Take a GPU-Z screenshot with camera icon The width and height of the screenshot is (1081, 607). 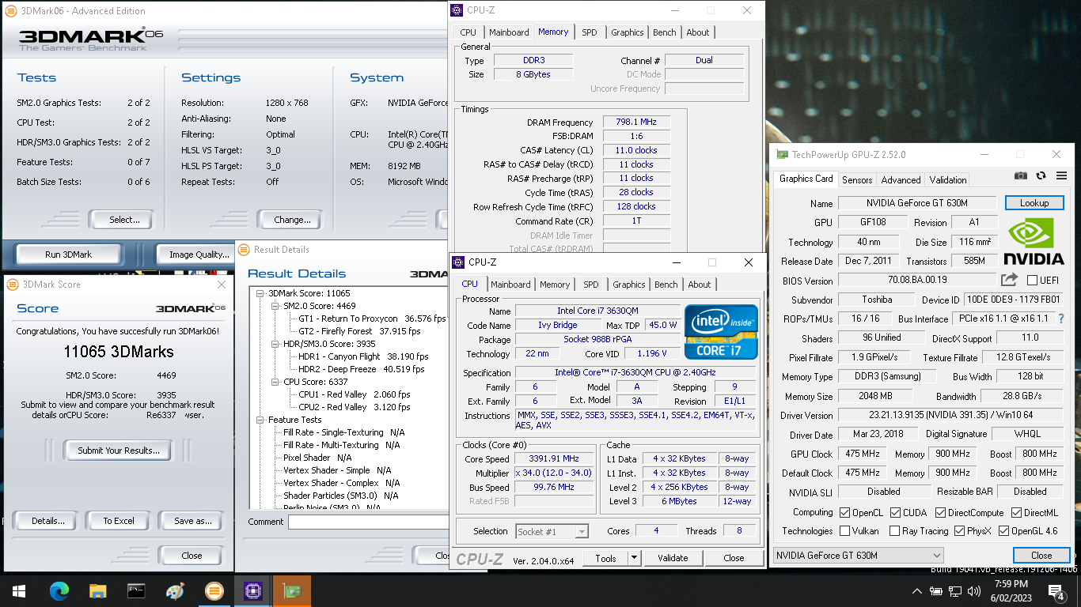tap(1021, 175)
